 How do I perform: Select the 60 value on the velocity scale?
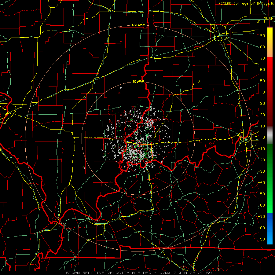[x=262, y=70]
